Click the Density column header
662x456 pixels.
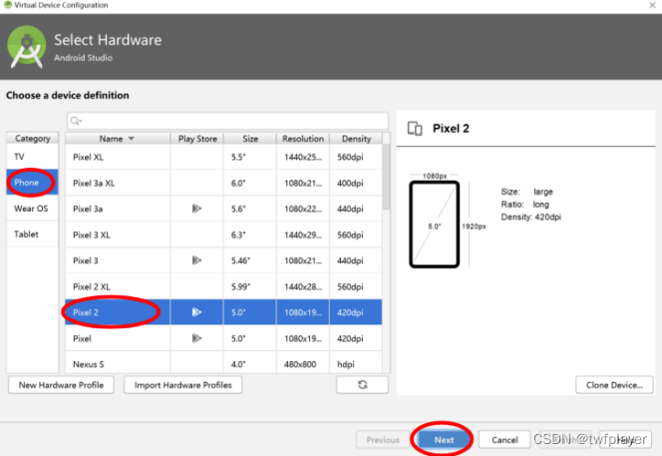[x=356, y=139]
